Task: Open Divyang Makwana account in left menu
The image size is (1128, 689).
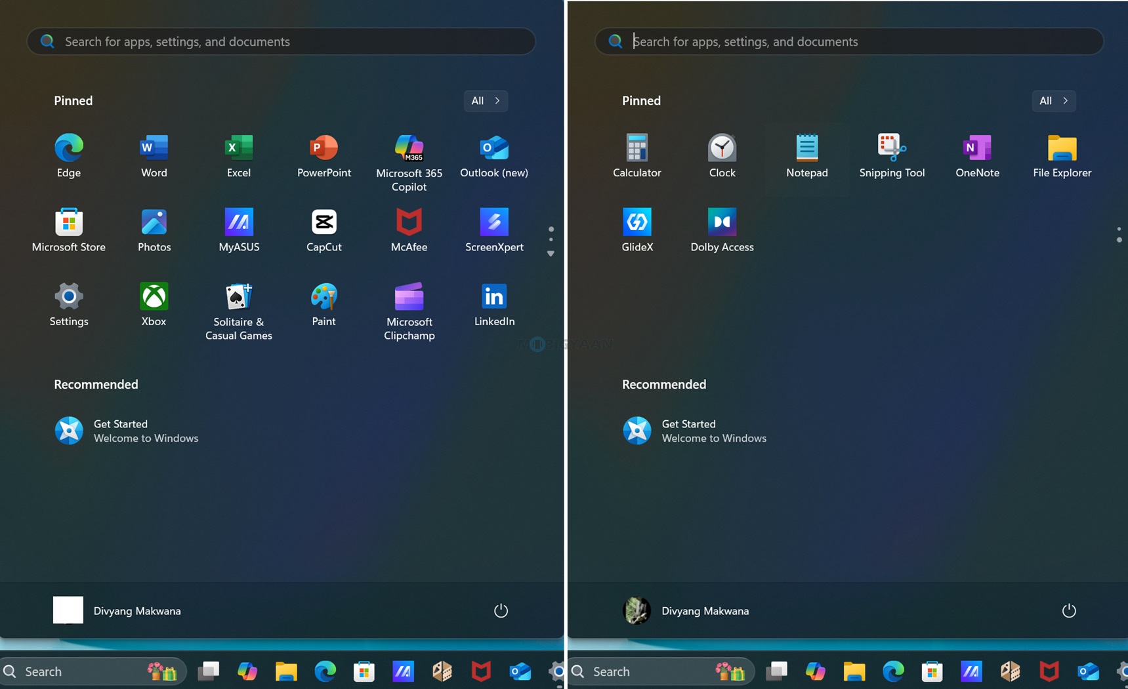Action: click(117, 610)
